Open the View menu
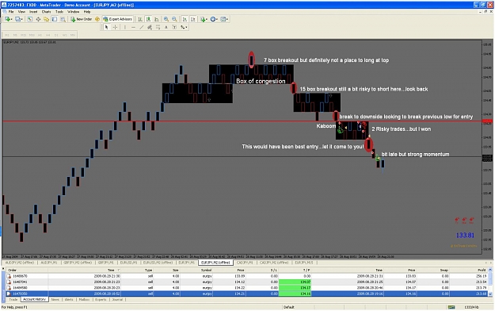495x311 pixels. coord(21,12)
